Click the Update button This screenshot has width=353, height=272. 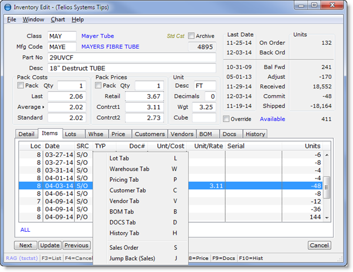[x=50, y=245]
